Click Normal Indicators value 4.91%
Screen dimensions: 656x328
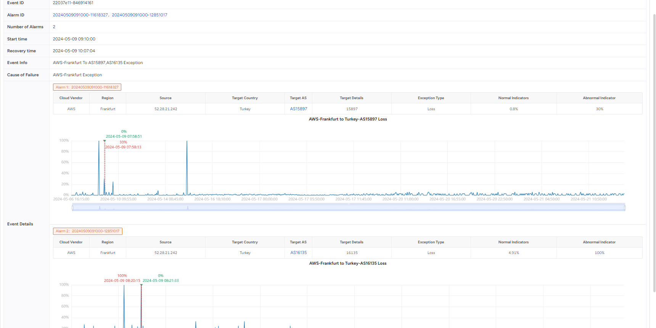(x=514, y=253)
